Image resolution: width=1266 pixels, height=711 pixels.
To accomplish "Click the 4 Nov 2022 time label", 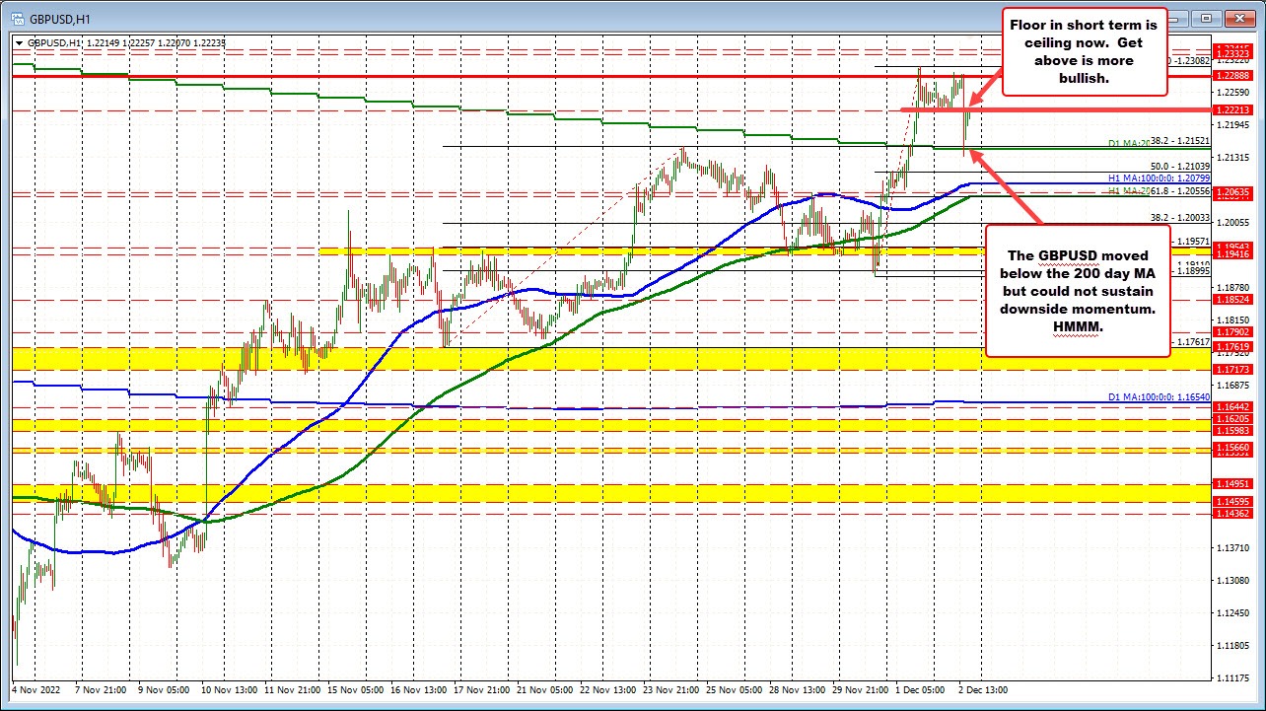I will tap(36, 689).
